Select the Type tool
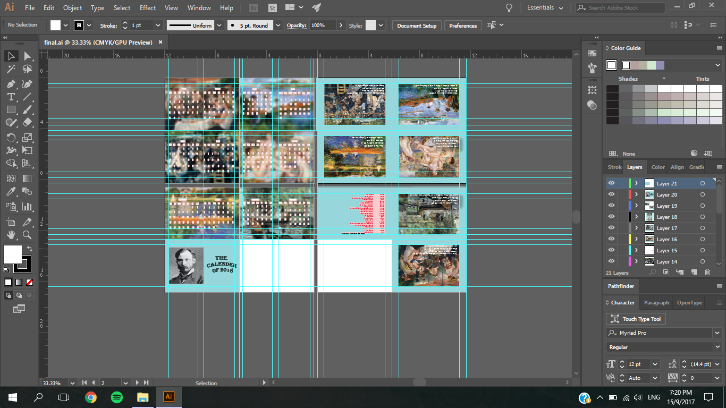Screen dimensions: 726x408 (x=11, y=97)
